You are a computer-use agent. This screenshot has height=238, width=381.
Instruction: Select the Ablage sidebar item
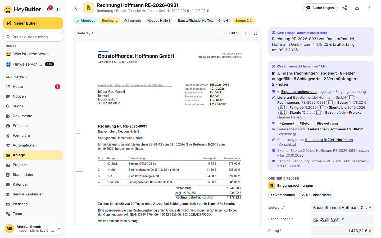[33, 155]
